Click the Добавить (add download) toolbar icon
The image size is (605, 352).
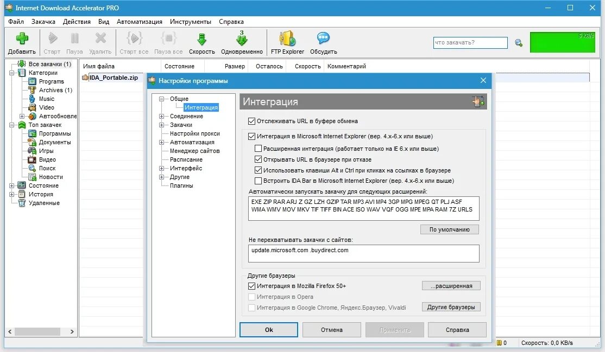(22, 38)
